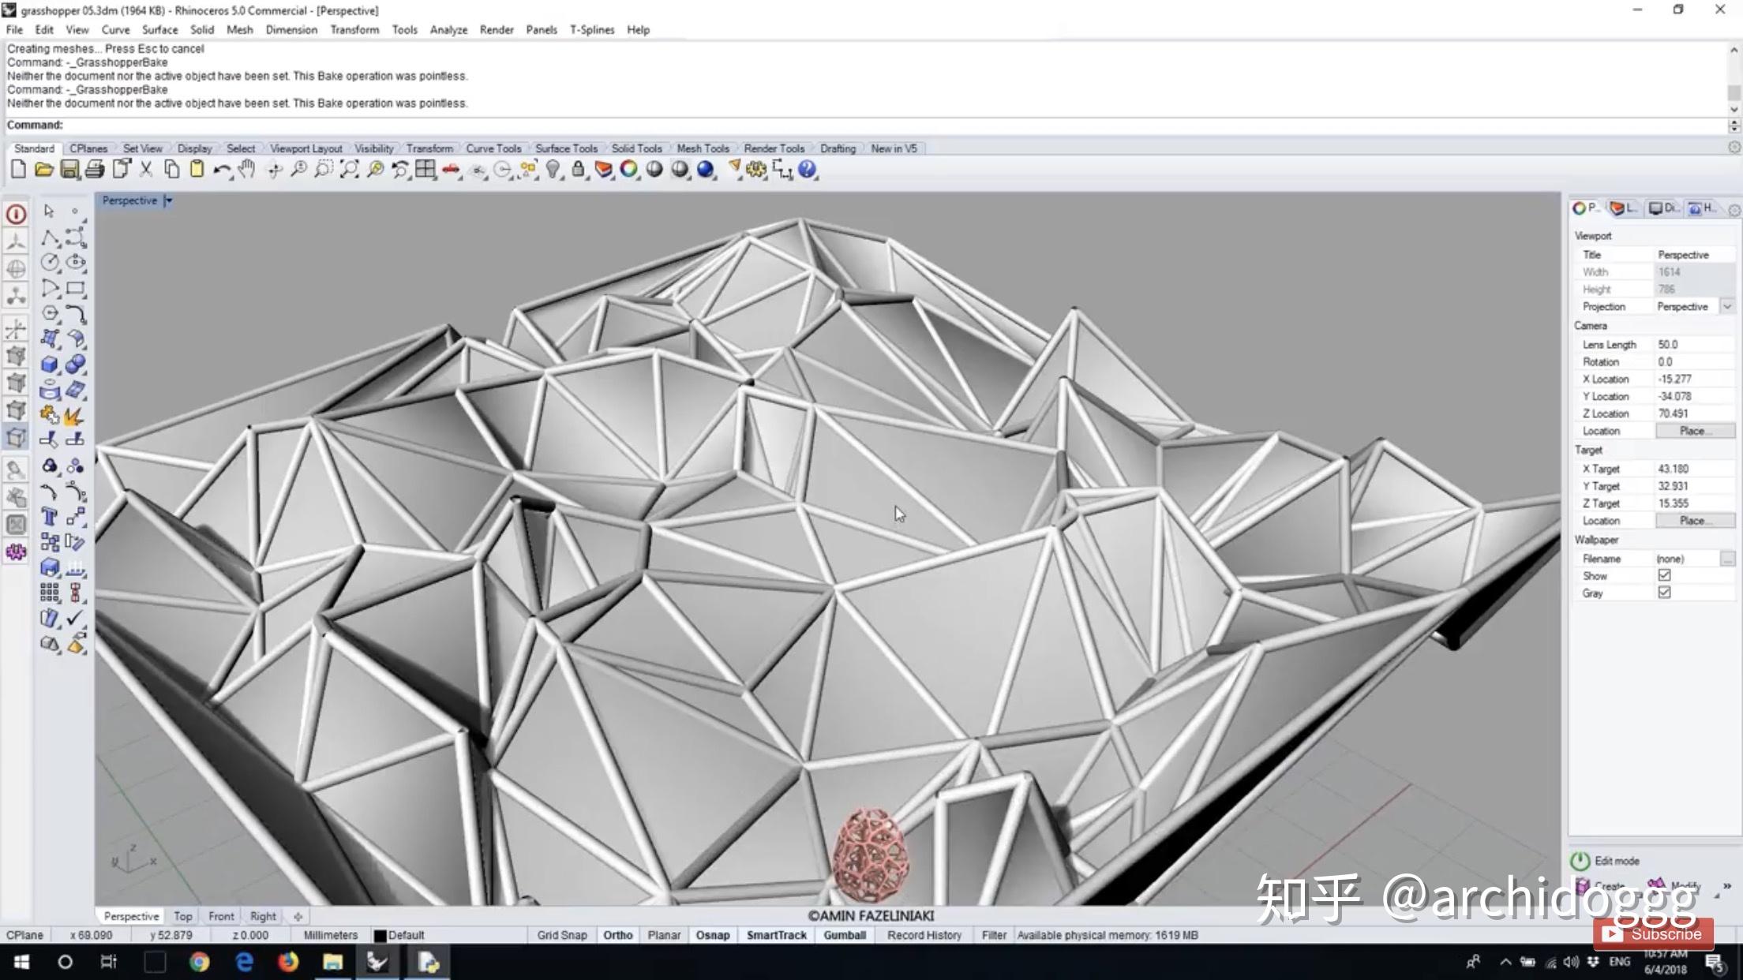1743x980 pixels.
Task: Open the T-Splines menu
Action: (x=592, y=30)
